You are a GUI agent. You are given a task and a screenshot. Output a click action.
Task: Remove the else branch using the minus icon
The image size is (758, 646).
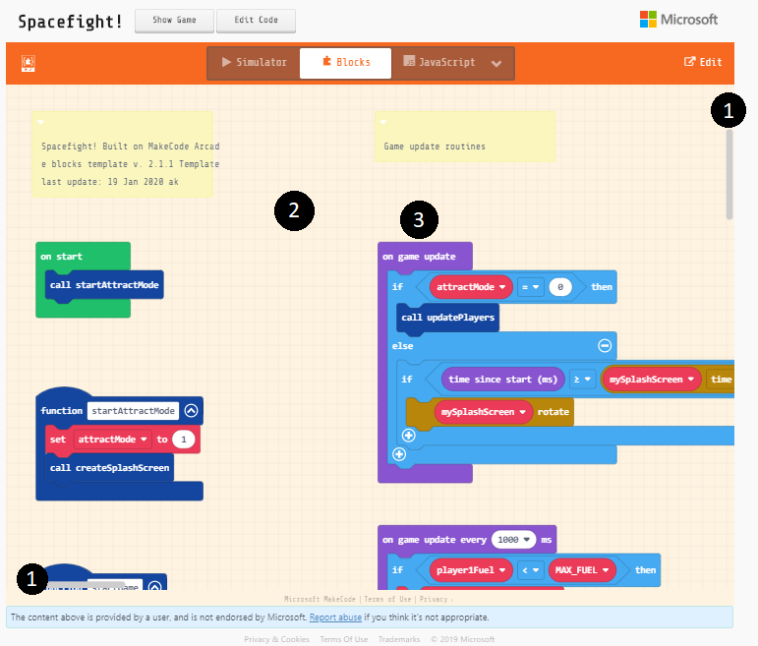605,346
